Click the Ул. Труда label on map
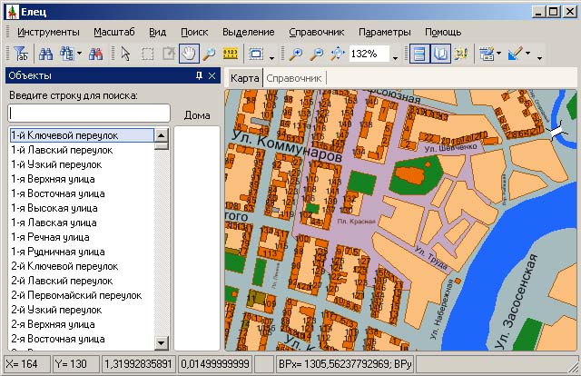 click(x=431, y=258)
